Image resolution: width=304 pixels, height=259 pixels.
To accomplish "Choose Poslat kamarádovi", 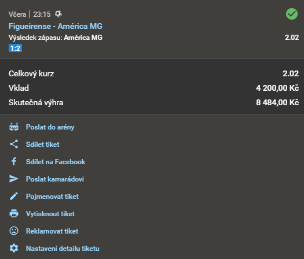I will [x=55, y=179].
